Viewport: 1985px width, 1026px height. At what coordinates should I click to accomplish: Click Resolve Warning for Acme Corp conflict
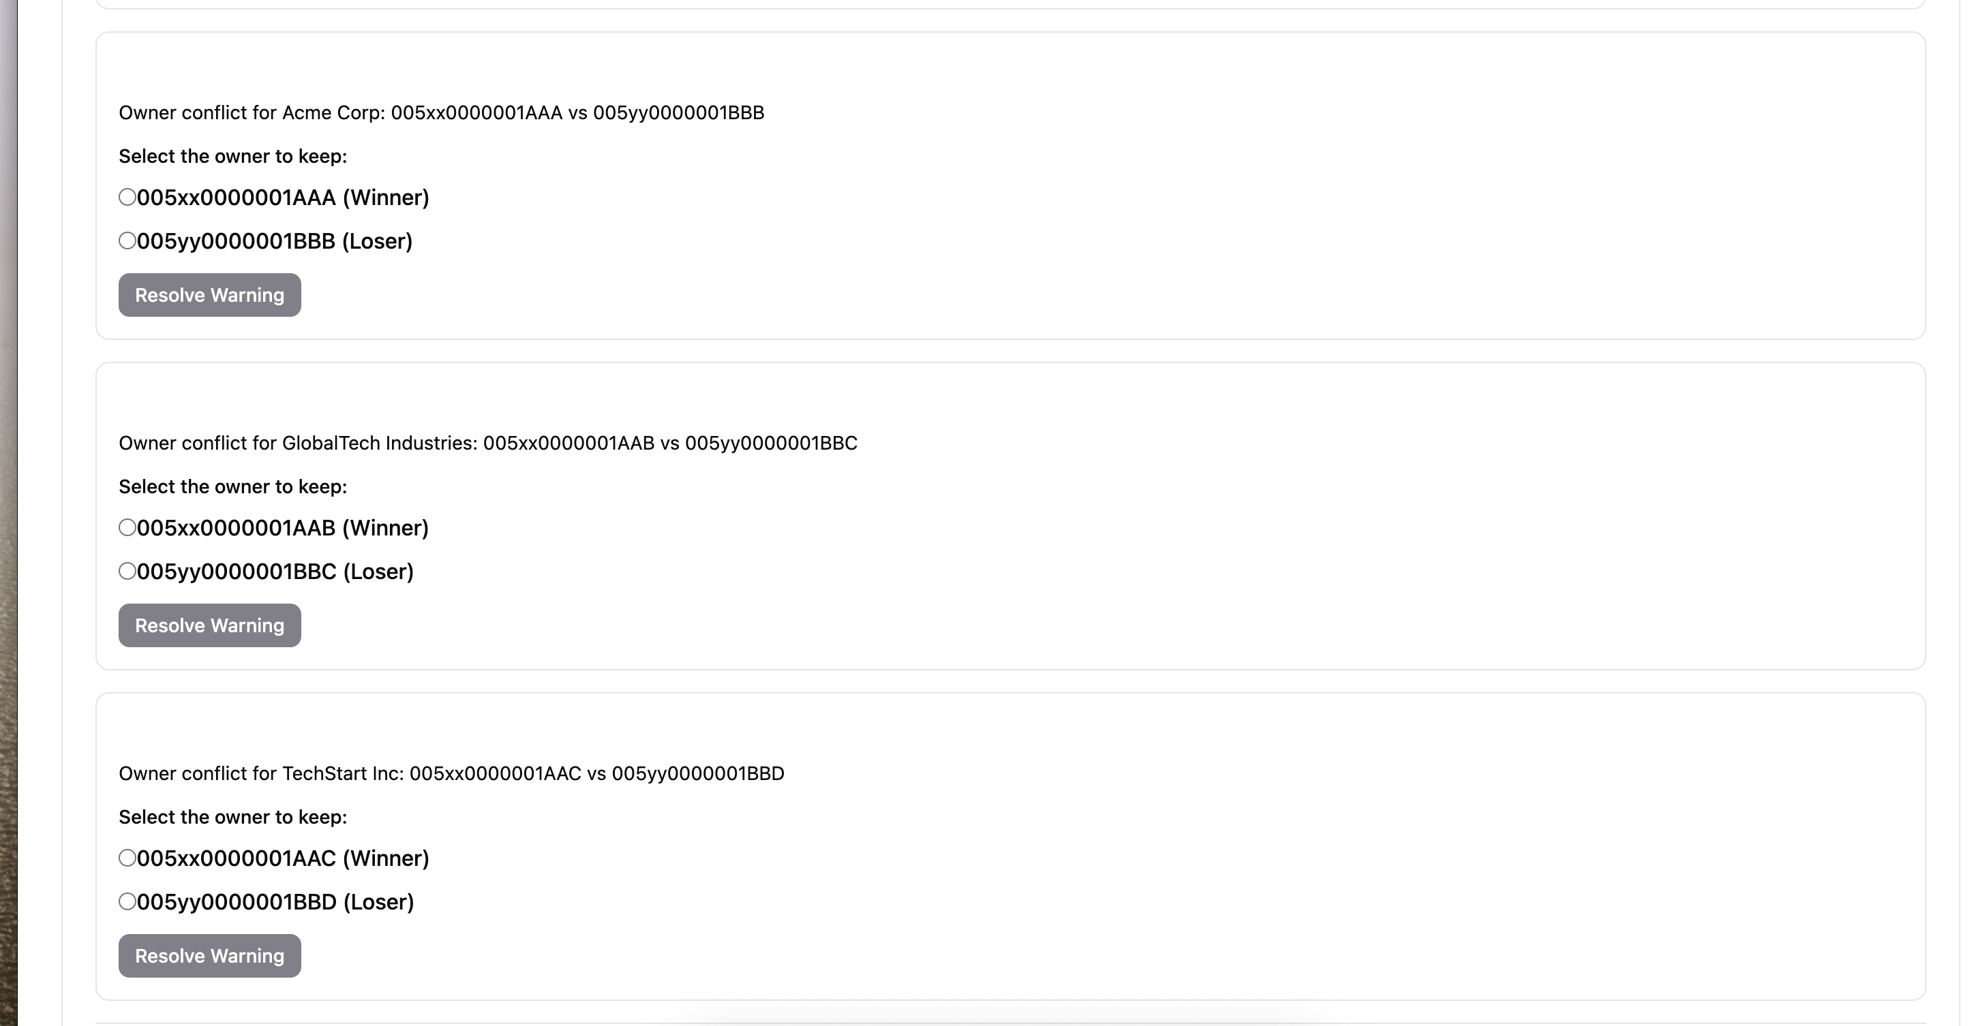209,295
